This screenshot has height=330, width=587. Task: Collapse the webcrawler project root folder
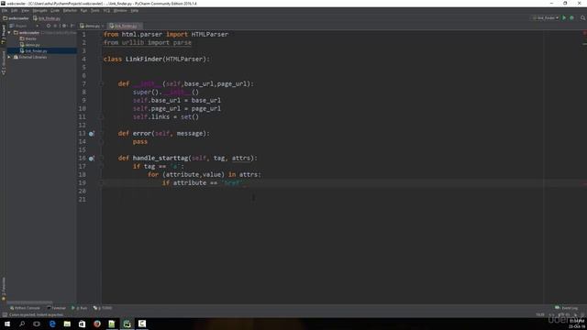point(9,33)
